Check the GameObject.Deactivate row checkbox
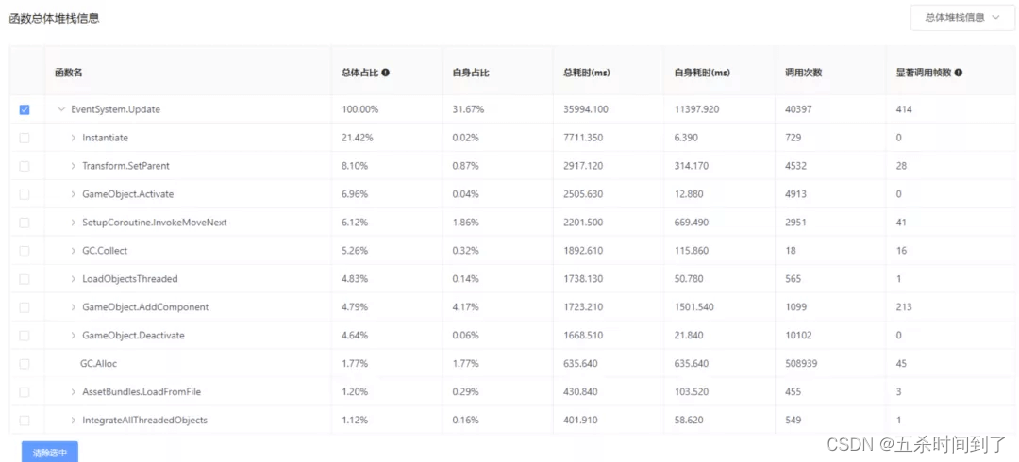This screenshot has width=1019, height=462. tap(24, 336)
